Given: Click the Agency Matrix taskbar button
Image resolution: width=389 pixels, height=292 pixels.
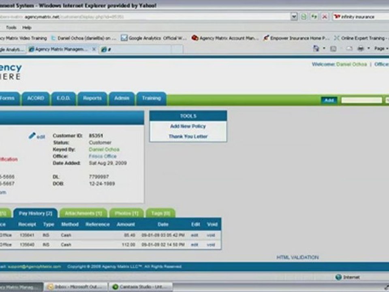Looking at the screenshot, I should tap(21, 287).
